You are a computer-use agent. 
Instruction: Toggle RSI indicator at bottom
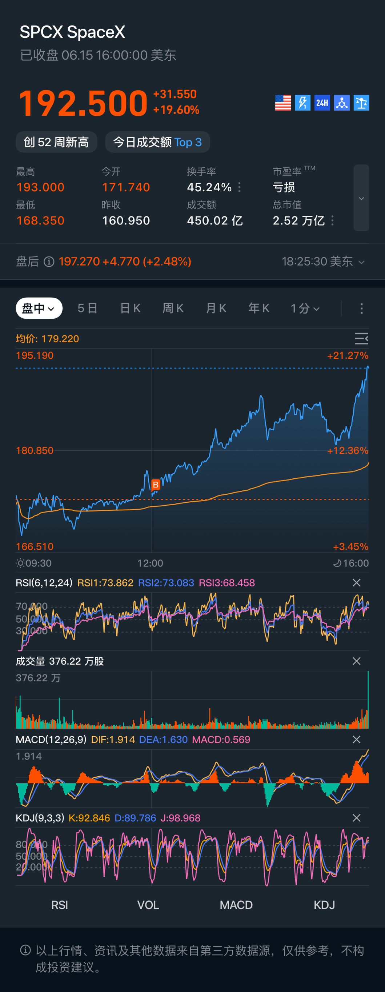60,905
